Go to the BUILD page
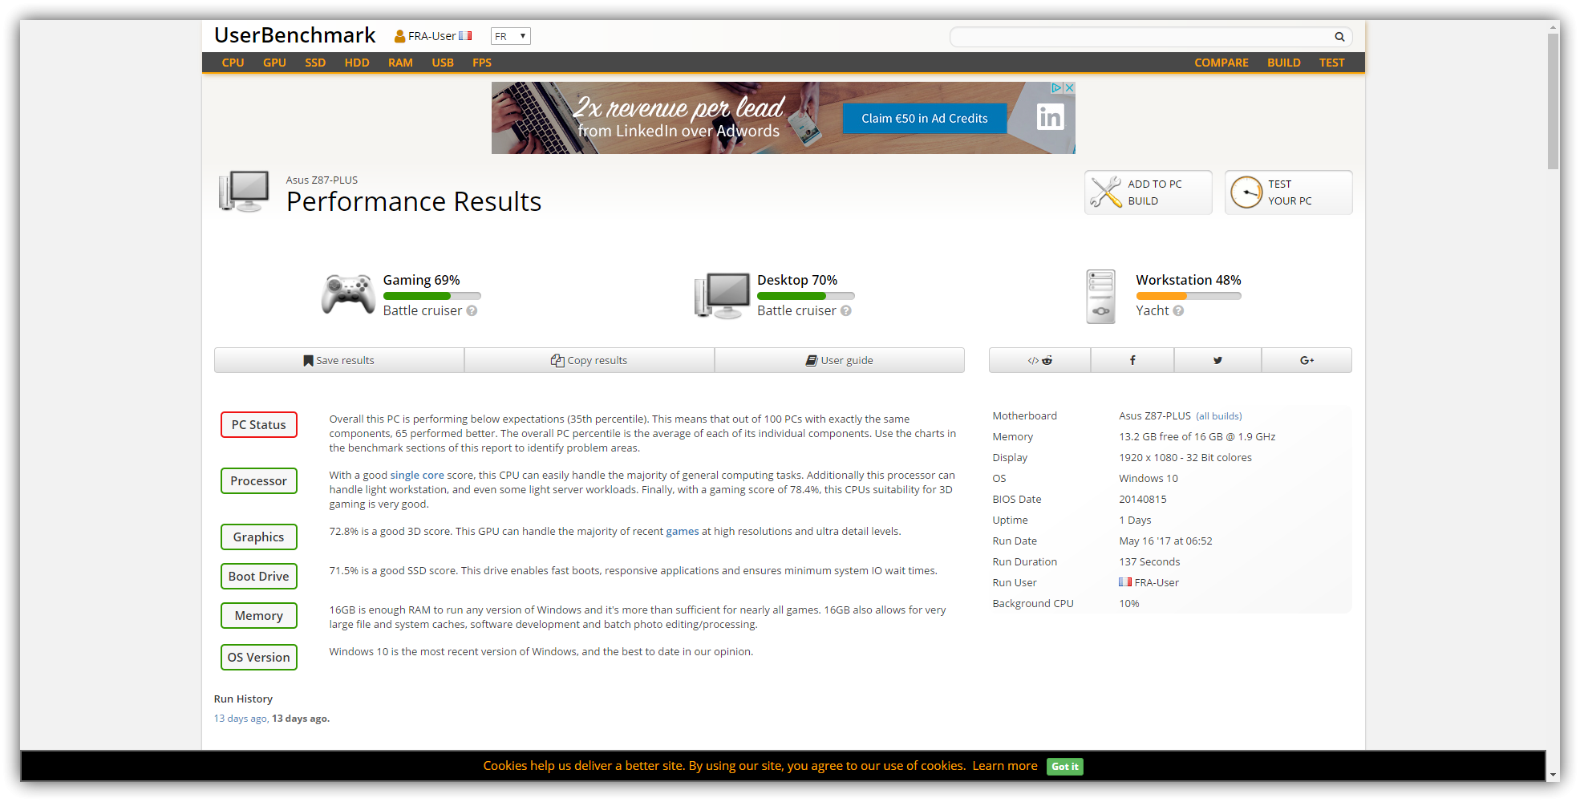The image size is (1580, 802). (x=1284, y=63)
